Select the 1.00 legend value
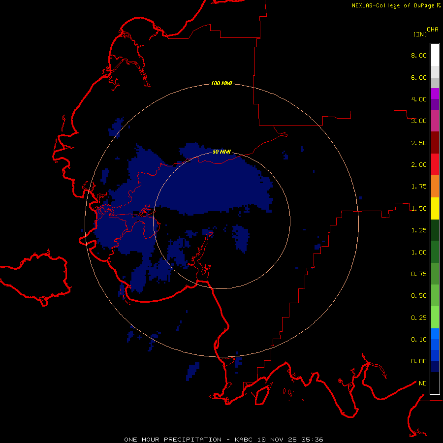443x443 pixels. [x=419, y=253]
